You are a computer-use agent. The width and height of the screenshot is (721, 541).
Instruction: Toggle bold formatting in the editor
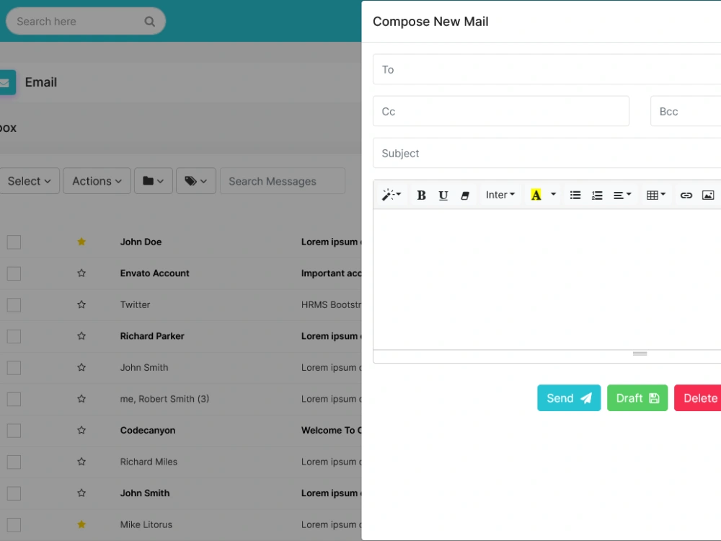point(421,195)
